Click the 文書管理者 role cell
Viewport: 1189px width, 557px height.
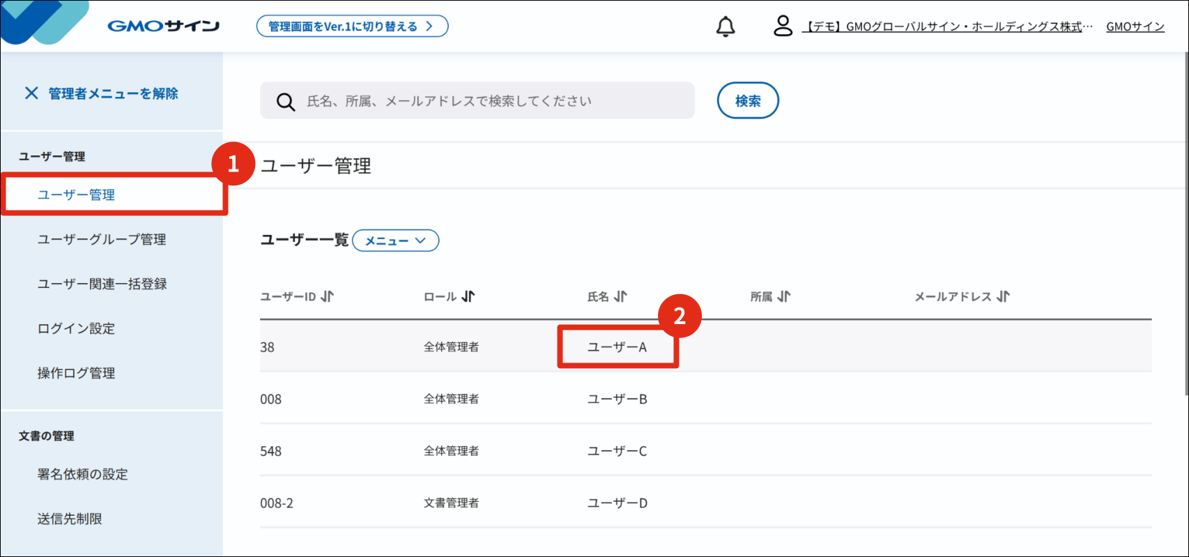(451, 503)
